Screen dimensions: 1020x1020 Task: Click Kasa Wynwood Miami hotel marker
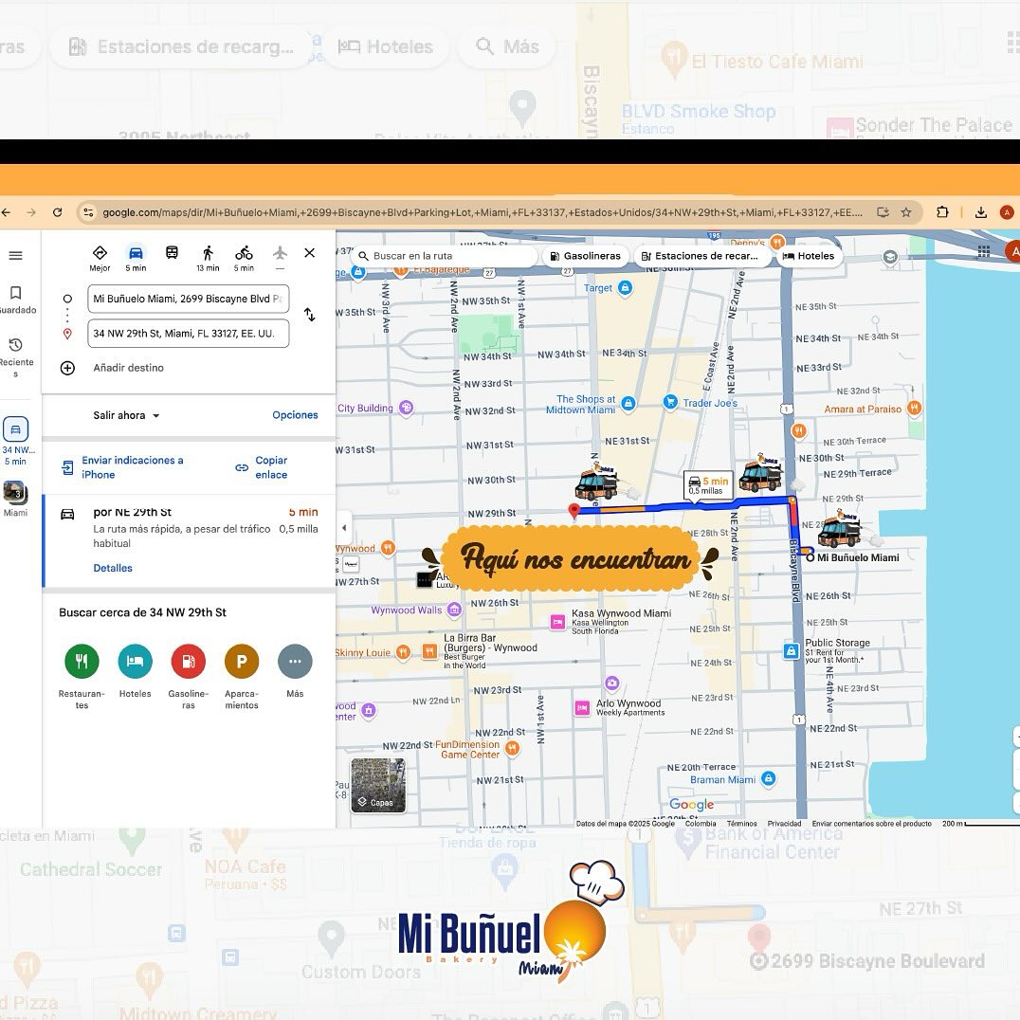[557, 622]
